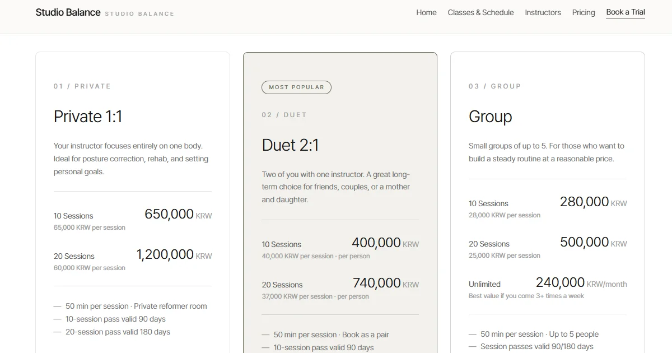672x353 pixels.
Task: Click the 03 / GROUP label
Action: coord(495,86)
